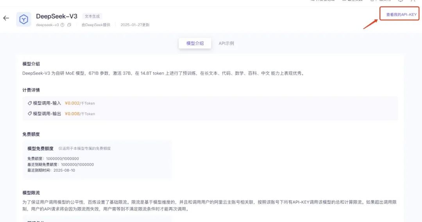The height and width of the screenshot is (222, 422).
Task: Select the deepseek-v3 model ID text
Action: pyautogui.click(x=47, y=25)
